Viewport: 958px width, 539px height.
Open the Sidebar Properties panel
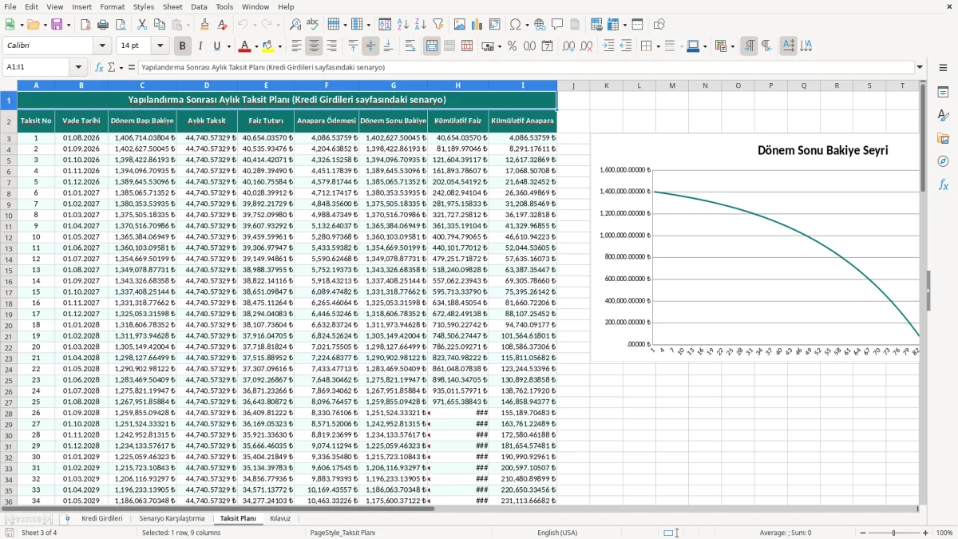pyautogui.click(x=943, y=92)
